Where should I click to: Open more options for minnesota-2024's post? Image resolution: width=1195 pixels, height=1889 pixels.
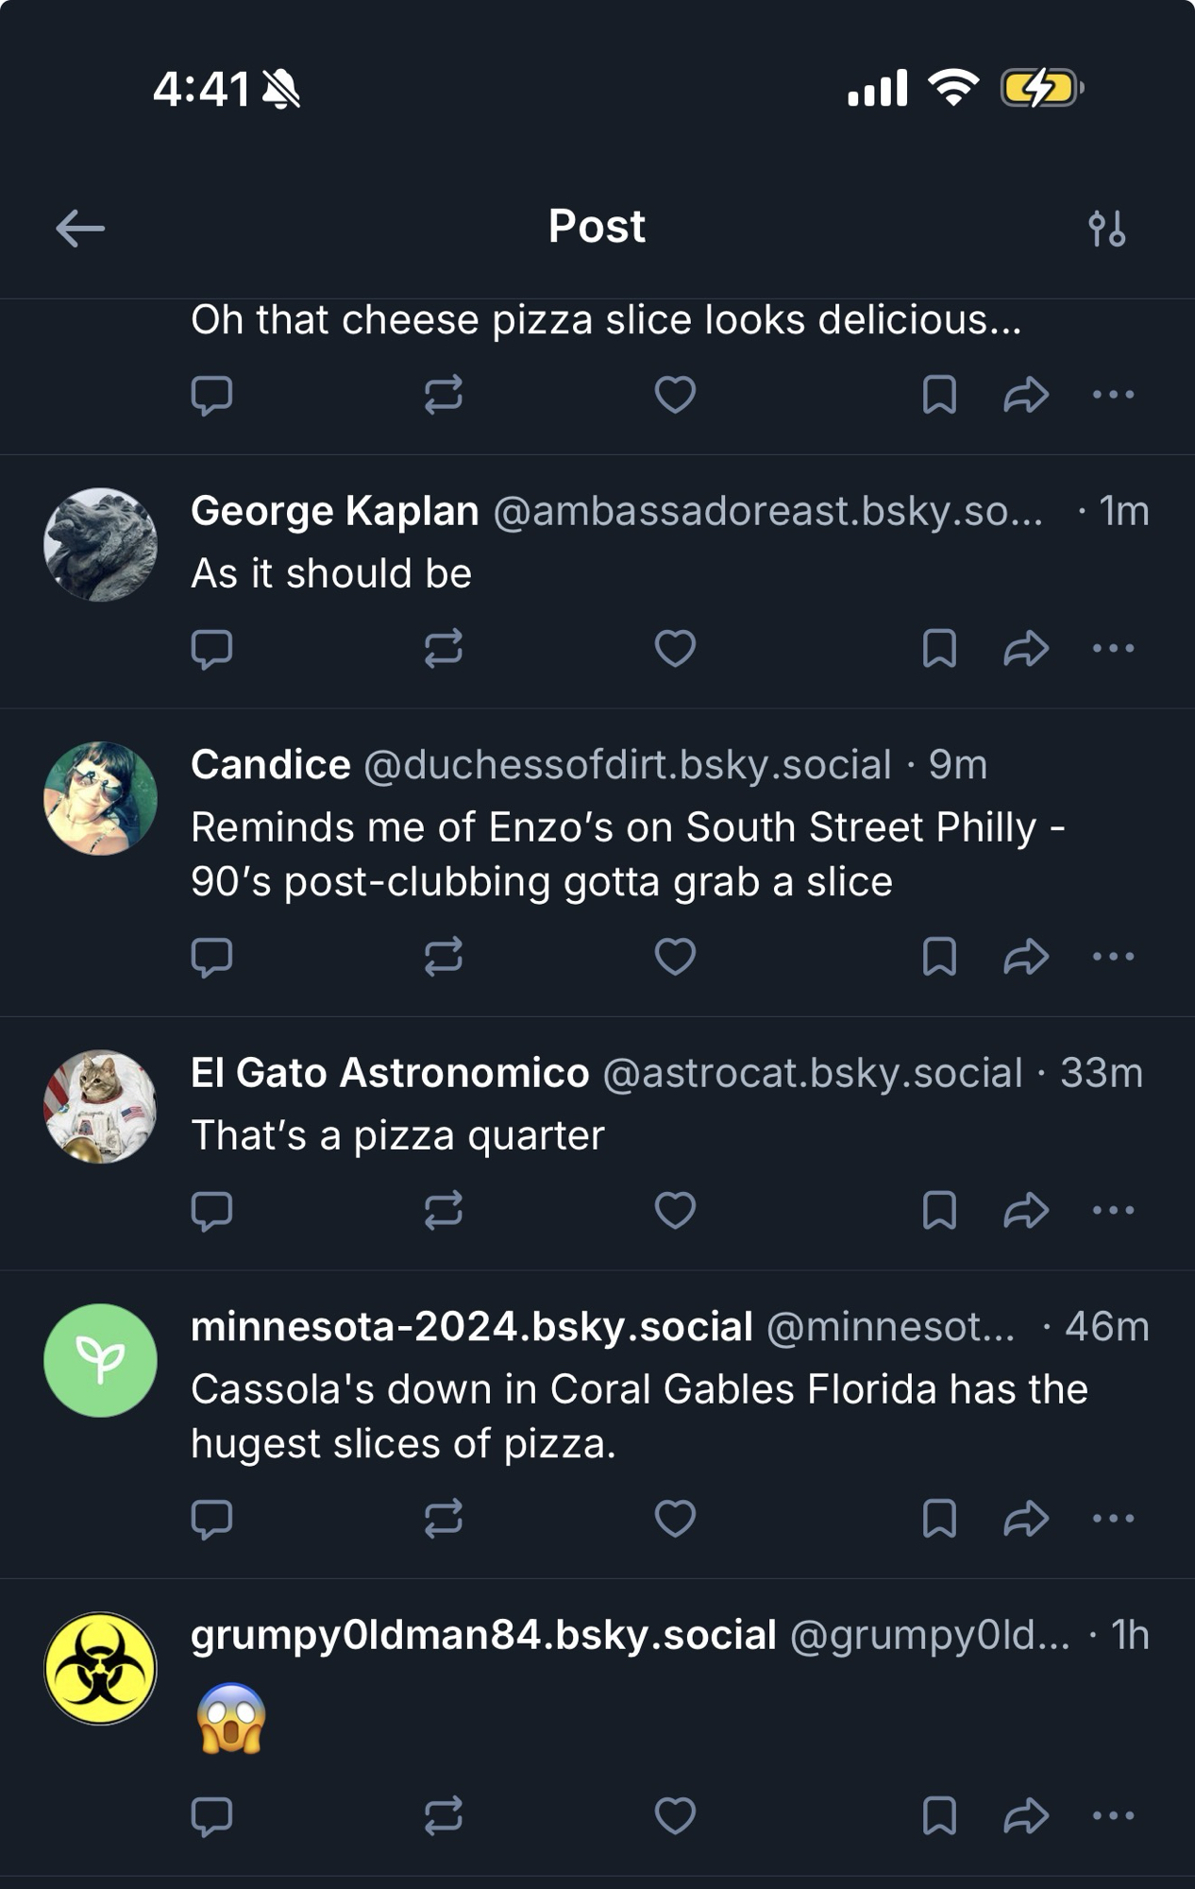[1113, 1519]
